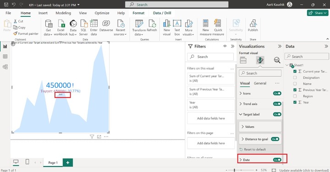Viewport: 330px width, 172px height.
Task: Select the Build visual icon in Visualizations
Action: tap(243, 60)
